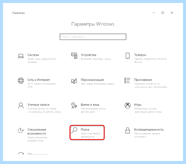The height and width of the screenshot is (164, 186).
Task: Click the search magnifier in Найти параметр box
Action: (x=123, y=37)
